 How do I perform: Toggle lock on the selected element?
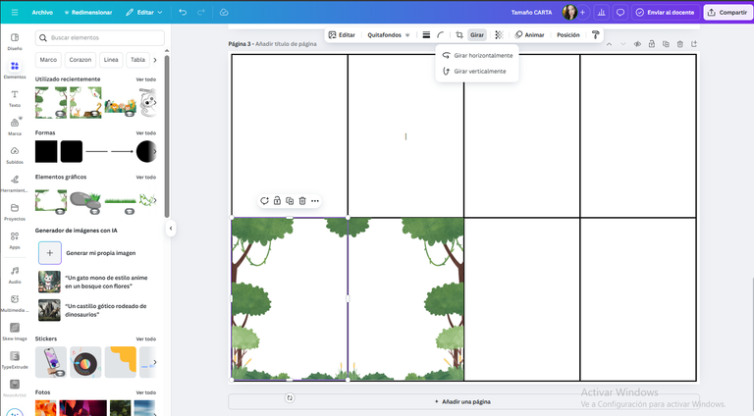[x=277, y=201]
